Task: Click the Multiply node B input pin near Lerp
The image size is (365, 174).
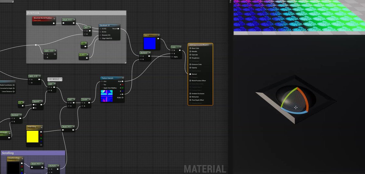Action: pos(141,59)
